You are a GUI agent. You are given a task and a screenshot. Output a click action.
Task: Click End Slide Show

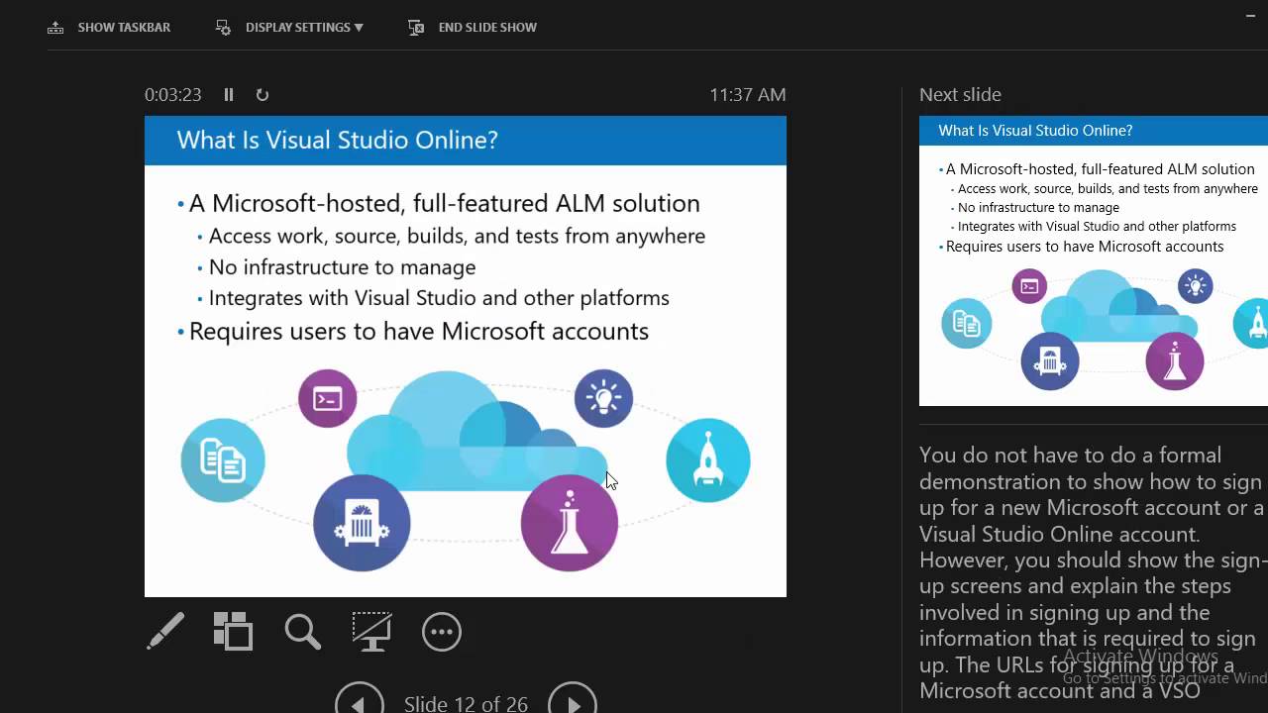473,28
